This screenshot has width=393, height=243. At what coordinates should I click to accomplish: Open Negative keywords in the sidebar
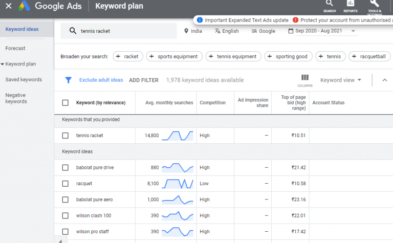pos(16,98)
